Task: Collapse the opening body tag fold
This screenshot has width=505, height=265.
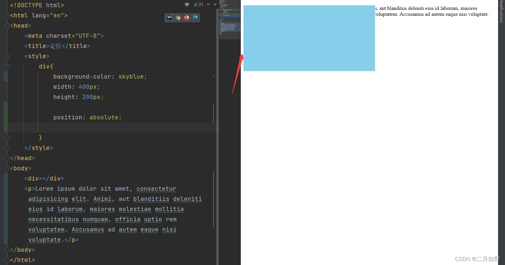Action: tap(7, 169)
